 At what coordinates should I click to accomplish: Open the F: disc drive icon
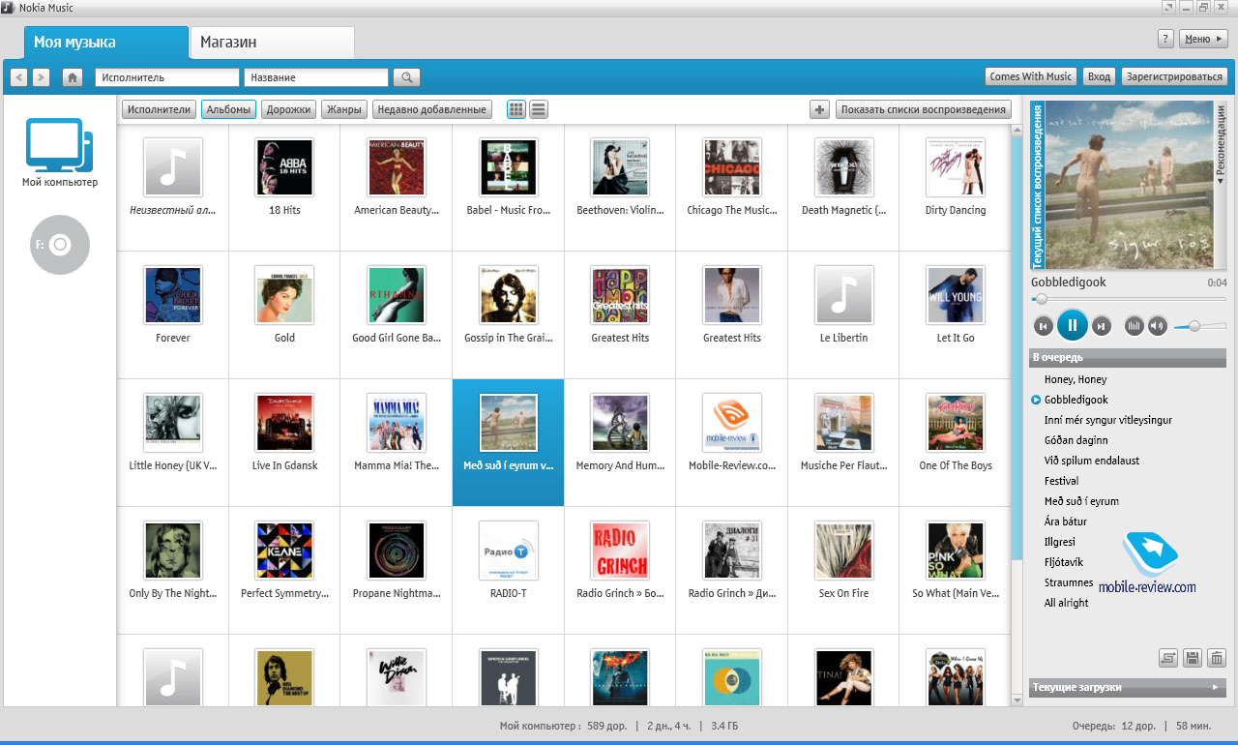click(60, 245)
